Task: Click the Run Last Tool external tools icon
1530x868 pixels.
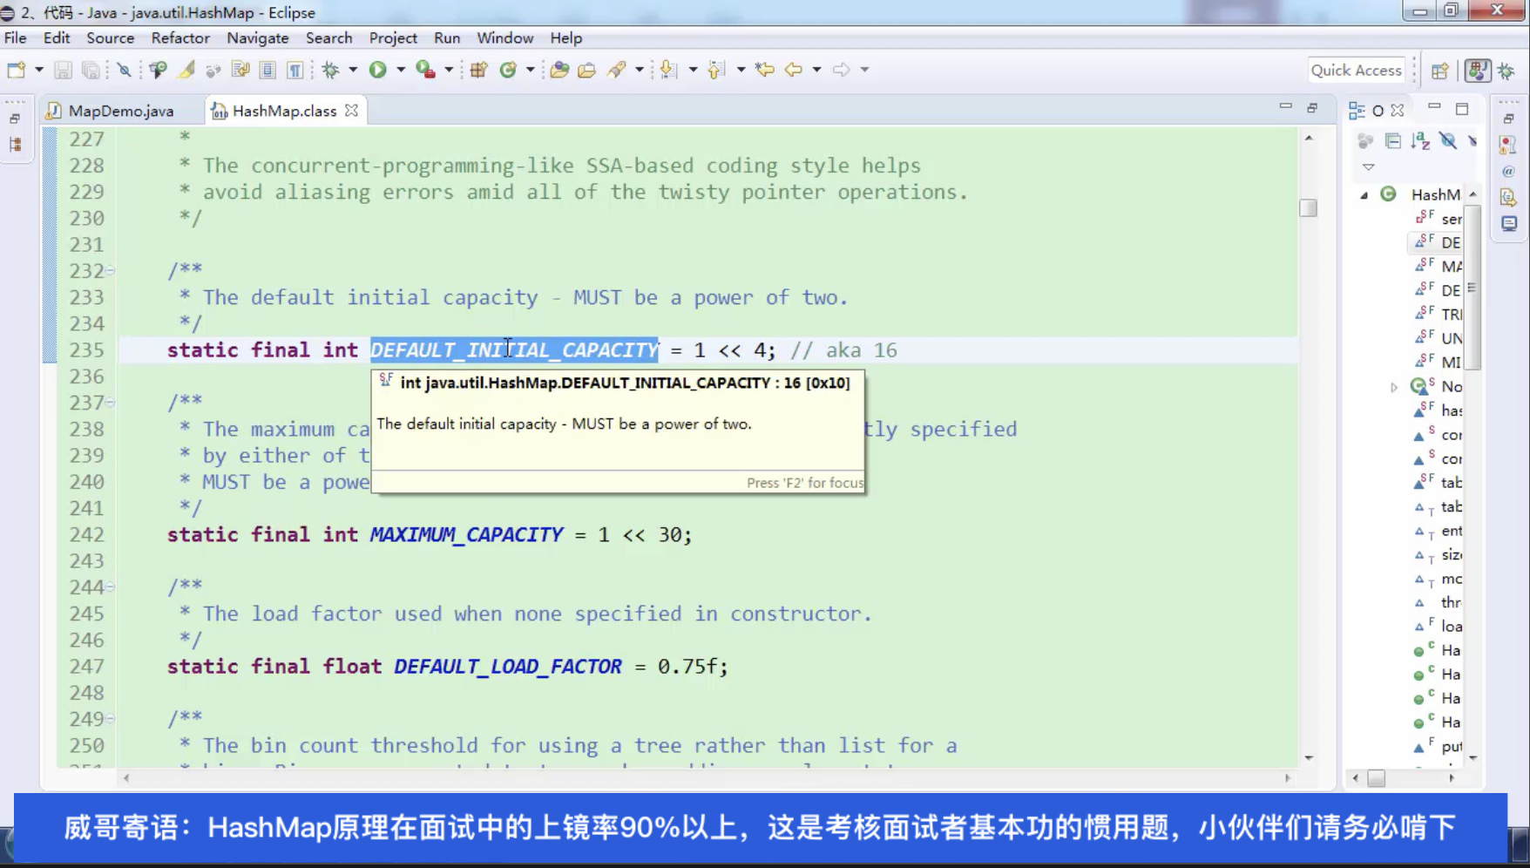Action: 425,70
